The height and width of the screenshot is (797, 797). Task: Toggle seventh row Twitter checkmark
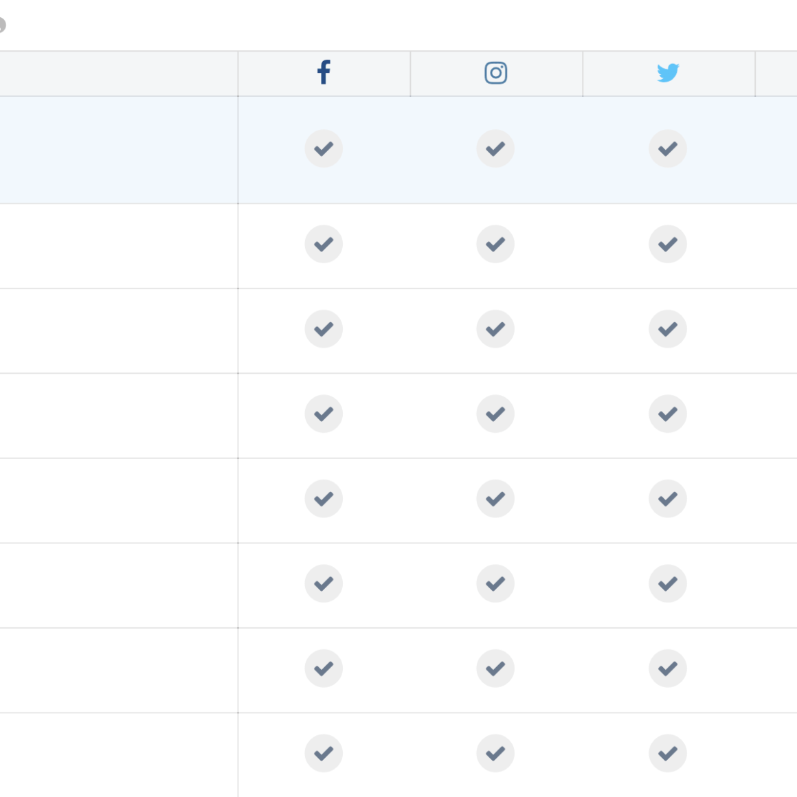pyautogui.click(x=668, y=669)
